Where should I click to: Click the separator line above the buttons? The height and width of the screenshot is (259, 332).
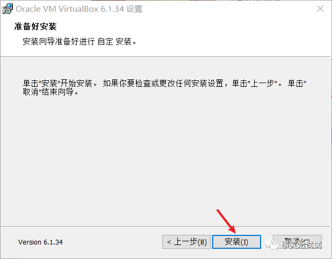coord(165,227)
